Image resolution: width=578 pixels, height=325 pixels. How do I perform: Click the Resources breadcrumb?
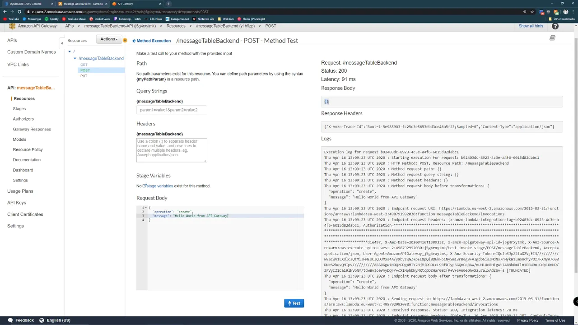[x=176, y=26]
